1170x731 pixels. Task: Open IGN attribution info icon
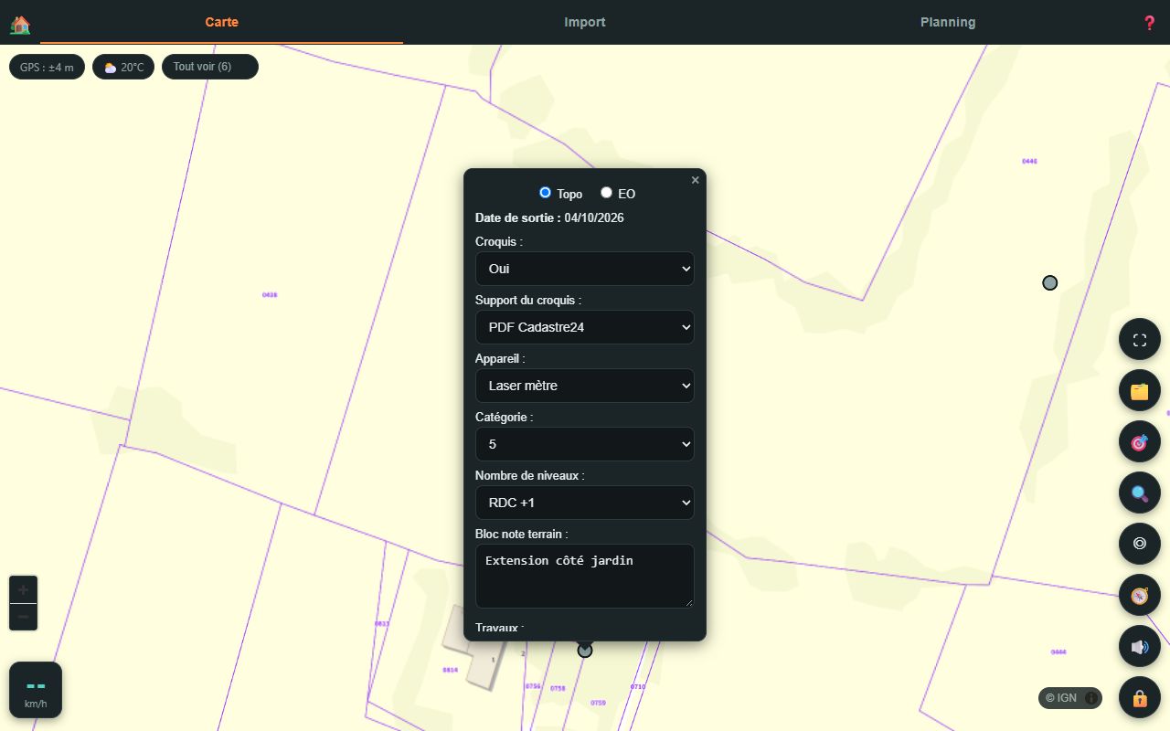(x=1091, y=698)
